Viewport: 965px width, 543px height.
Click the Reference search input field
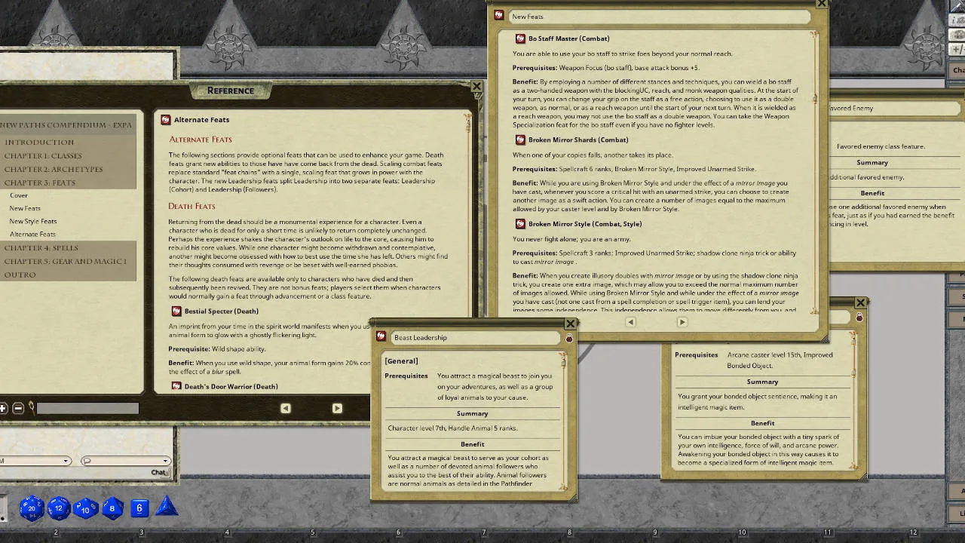tap(87, 408)
